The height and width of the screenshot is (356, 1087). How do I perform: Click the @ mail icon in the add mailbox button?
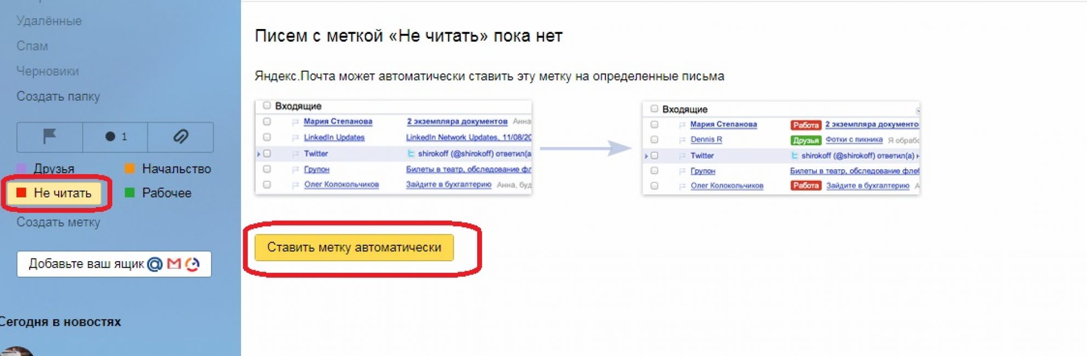[155, 264]
